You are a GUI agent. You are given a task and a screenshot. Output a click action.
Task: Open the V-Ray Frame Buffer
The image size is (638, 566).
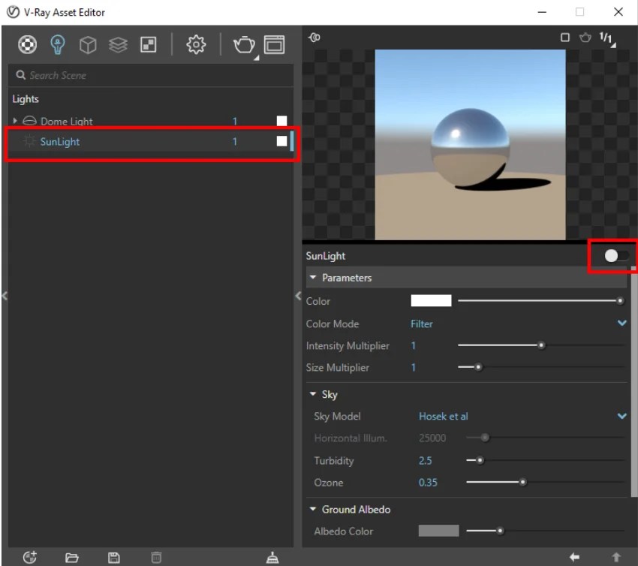tap(274, 44)
